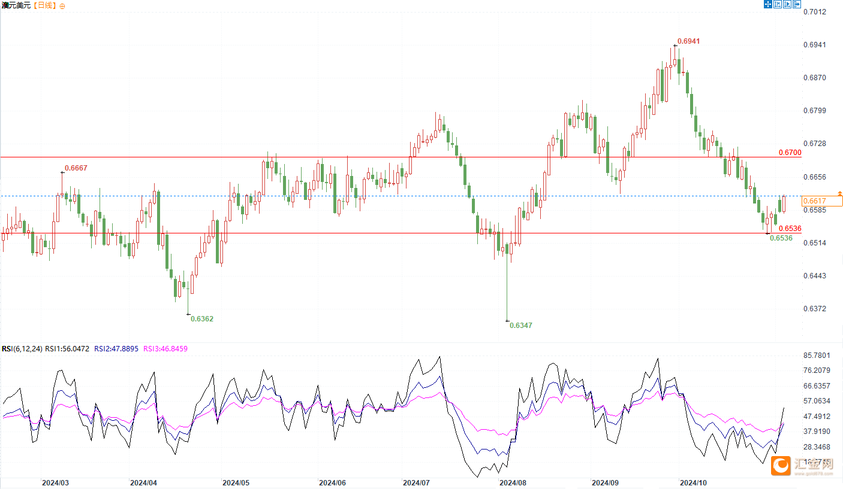Viewport: 843px width, 489px height.
Task: Click the 0.7012 price axis value
Action: 814,11
